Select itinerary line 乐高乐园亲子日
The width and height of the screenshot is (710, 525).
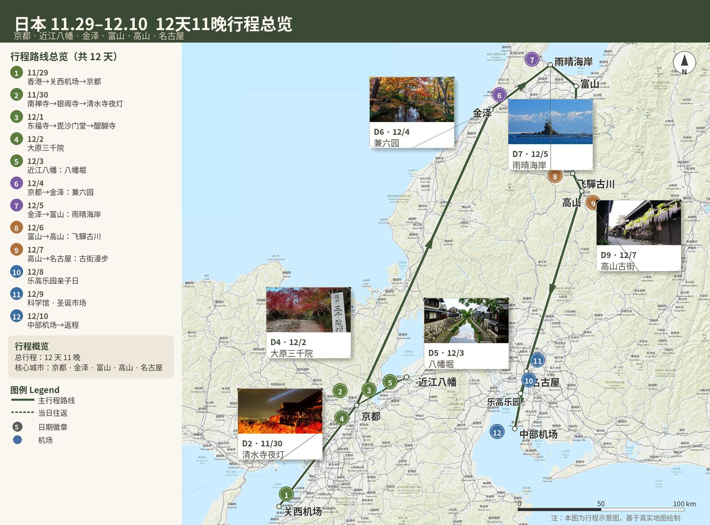(53, 281)
